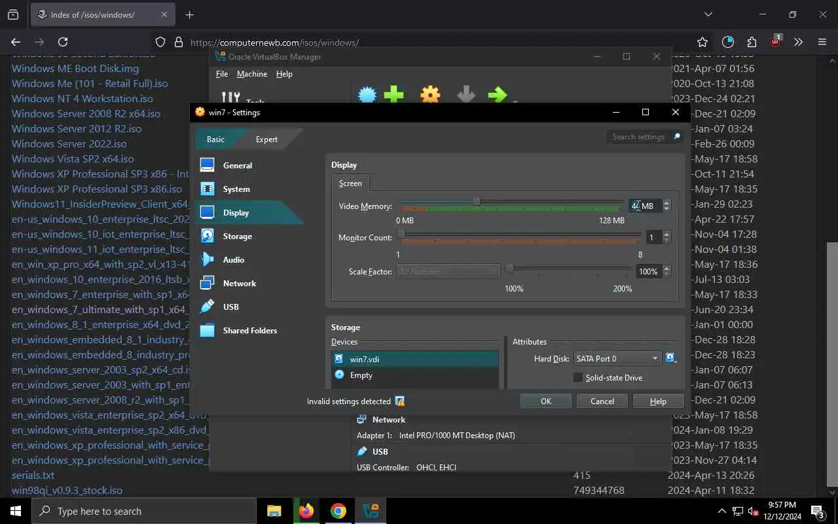Viewport: 838px width, 524px height.
Task: Click the Monitor Count slider handle
Action: click(401, 234)
